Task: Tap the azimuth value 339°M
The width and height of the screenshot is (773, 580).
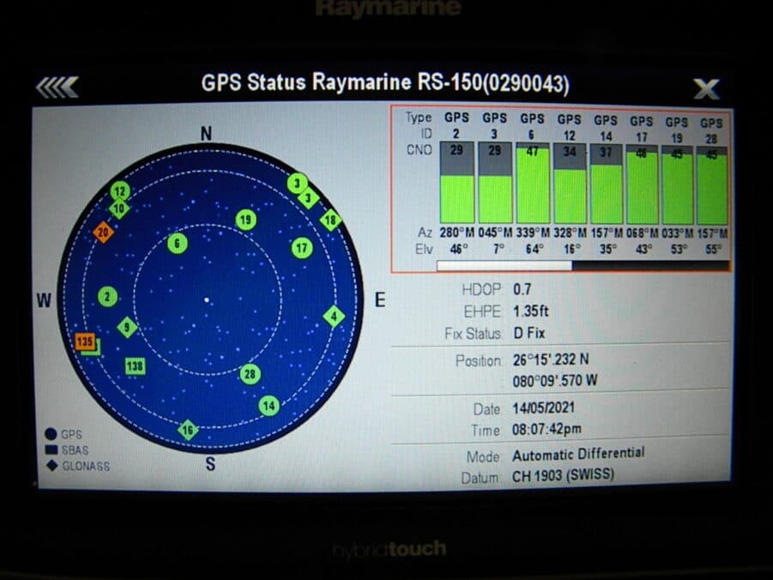Action: 533,233
